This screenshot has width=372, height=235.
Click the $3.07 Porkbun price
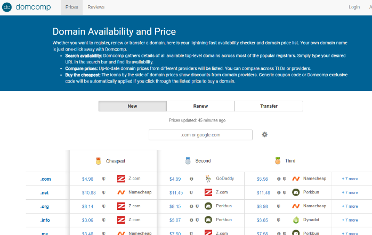tap(175, 220)
